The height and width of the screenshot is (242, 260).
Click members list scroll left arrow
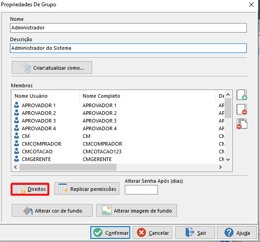15,167
